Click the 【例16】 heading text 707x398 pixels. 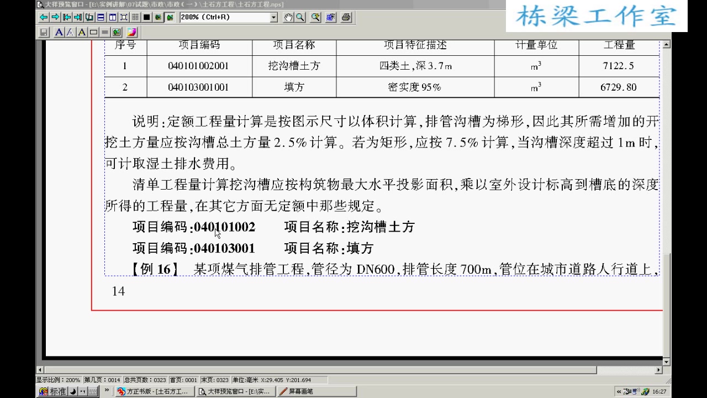(155, 269)
